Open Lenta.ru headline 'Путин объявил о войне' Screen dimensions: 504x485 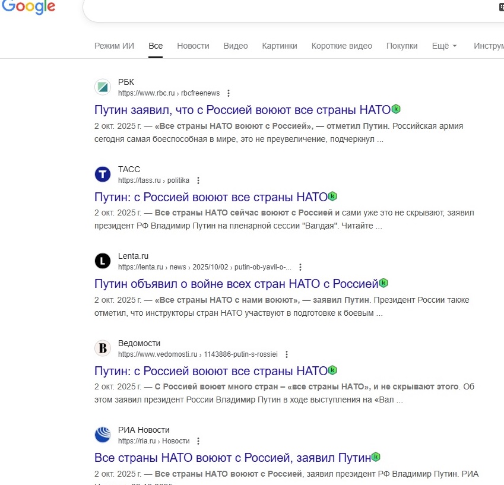[x=236, y=284]
